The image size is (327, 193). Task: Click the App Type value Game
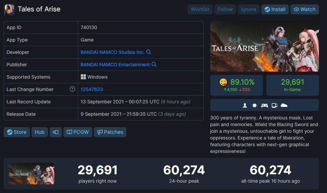(x=87, y=40)
